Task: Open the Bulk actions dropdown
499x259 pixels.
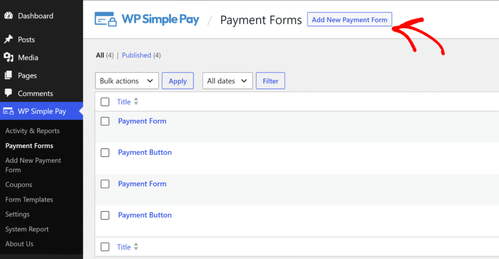Action: [x=127, y=81]
